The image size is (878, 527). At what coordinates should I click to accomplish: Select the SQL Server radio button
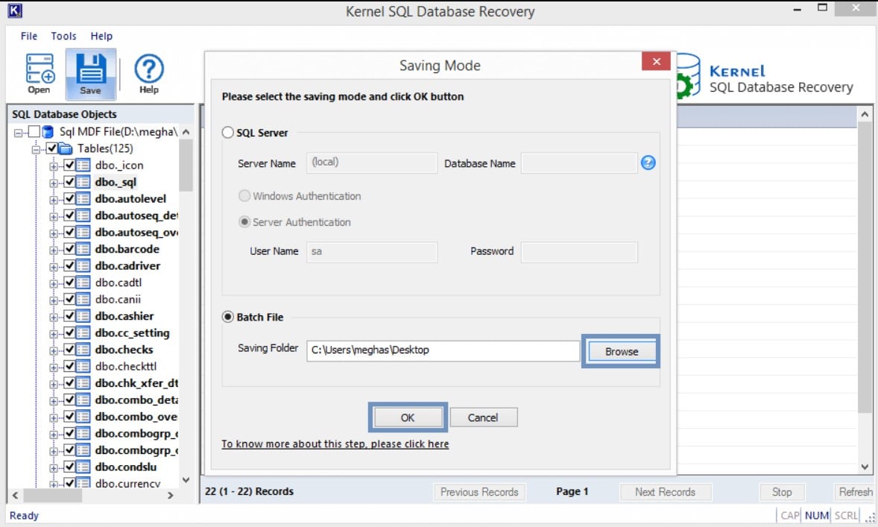(228, 133)
